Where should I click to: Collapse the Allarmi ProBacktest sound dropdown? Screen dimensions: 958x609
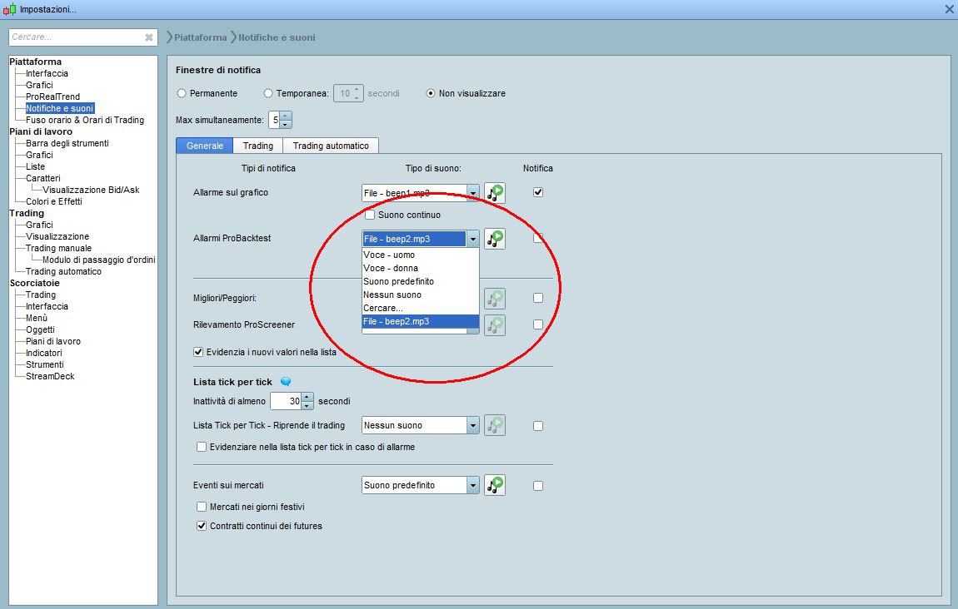473,239
